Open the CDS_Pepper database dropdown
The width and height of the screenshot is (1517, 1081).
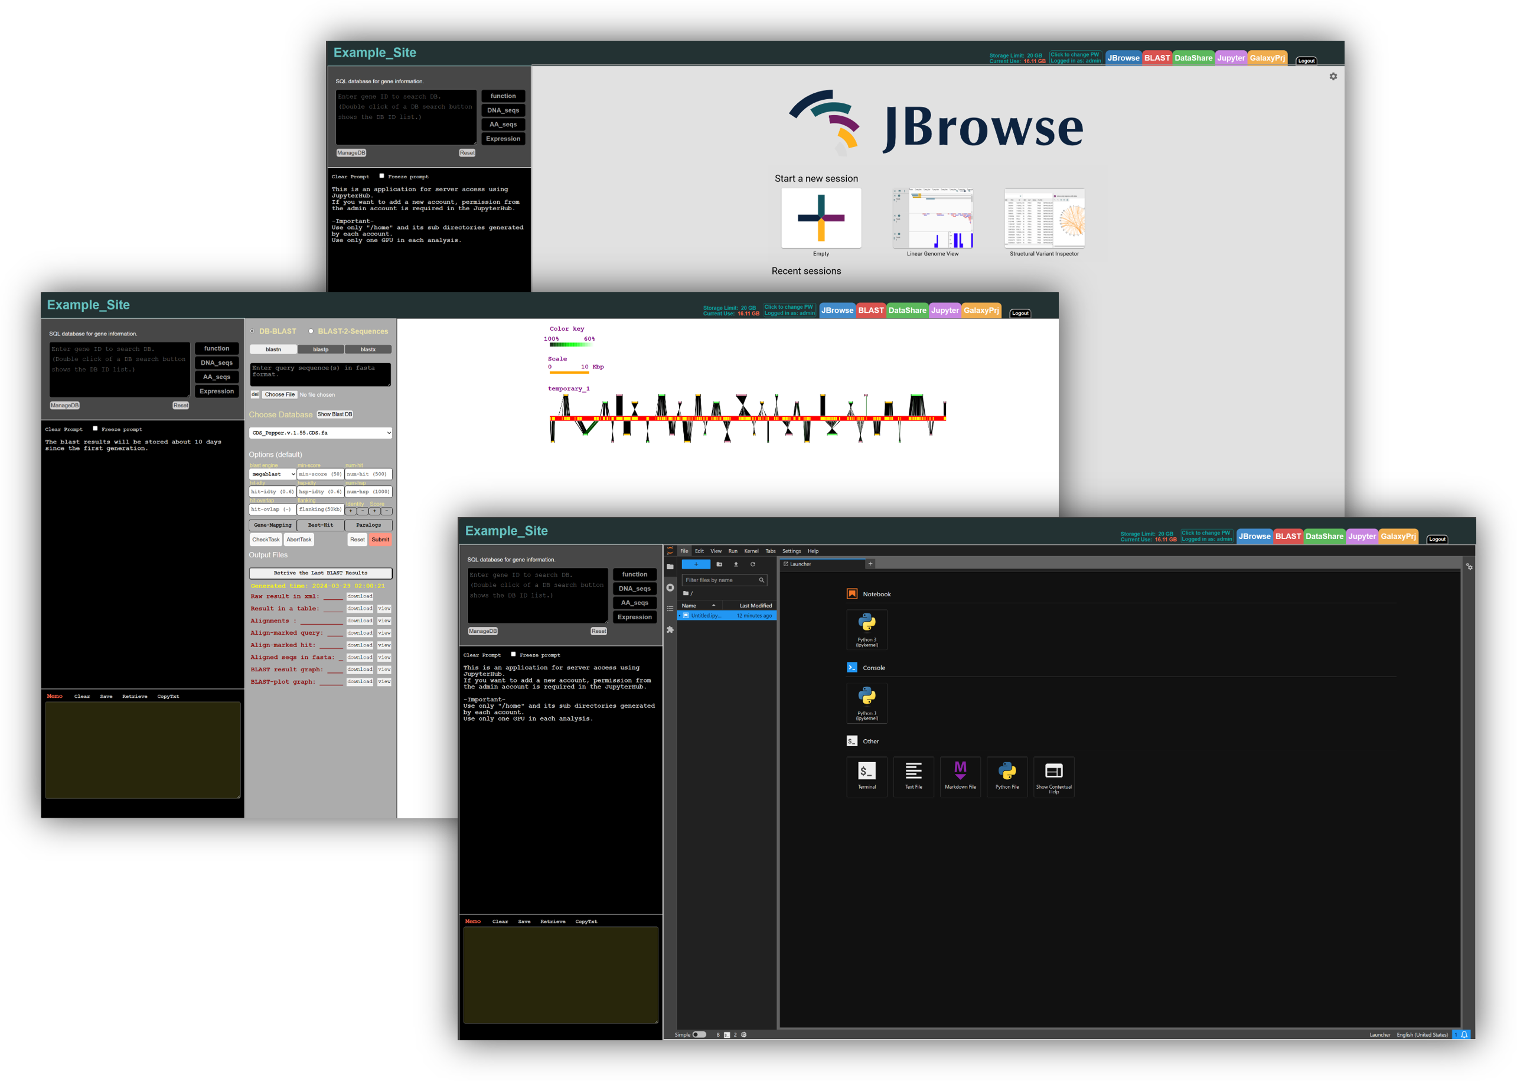pyautogui.click(x=320, y=433)
